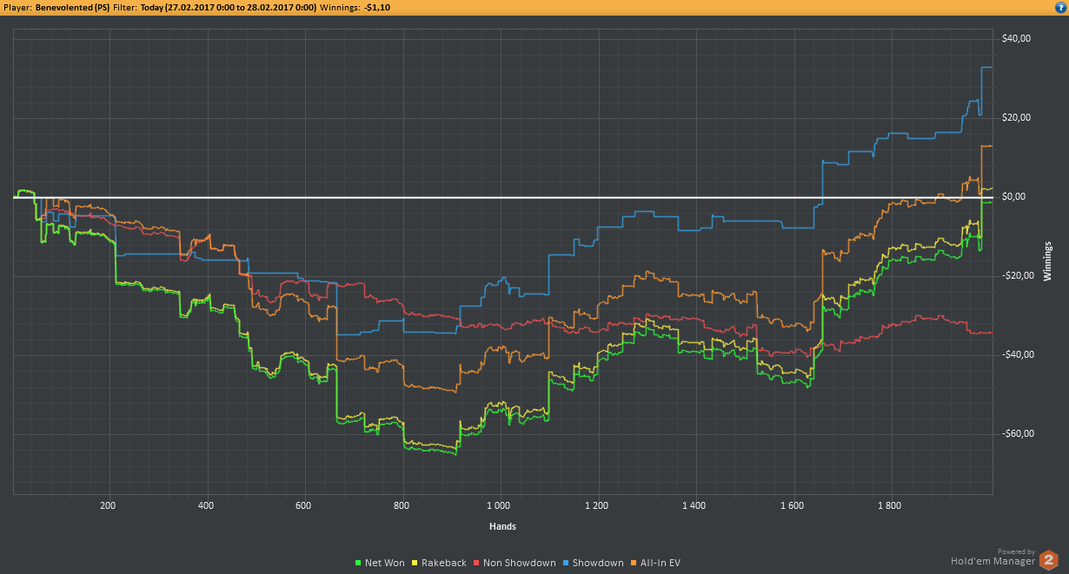Click the 600 hands axis tick
Screen dimensions: 1069x574
coord(303,505)
